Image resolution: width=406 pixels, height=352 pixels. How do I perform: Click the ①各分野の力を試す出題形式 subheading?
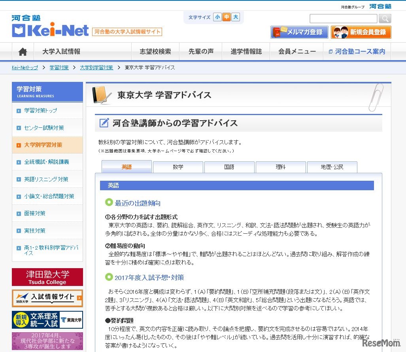(142, 217)
